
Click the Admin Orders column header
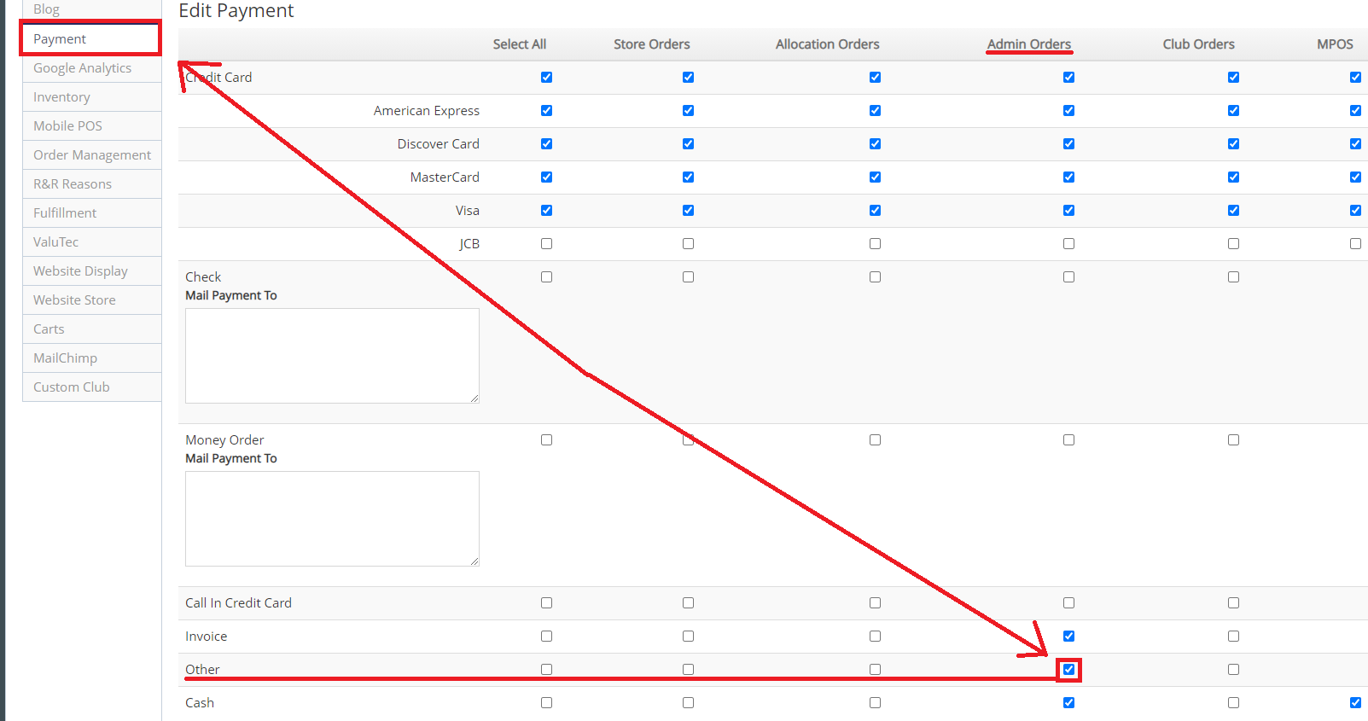tap(1028, 44)
